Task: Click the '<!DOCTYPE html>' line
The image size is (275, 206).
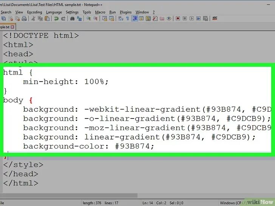Action: (x=41, y=35)
